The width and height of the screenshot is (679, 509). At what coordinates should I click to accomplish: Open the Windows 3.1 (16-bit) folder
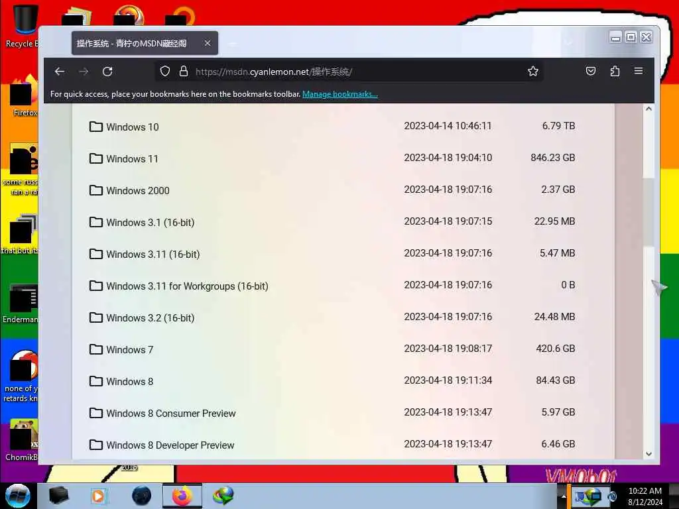(151, 223)
